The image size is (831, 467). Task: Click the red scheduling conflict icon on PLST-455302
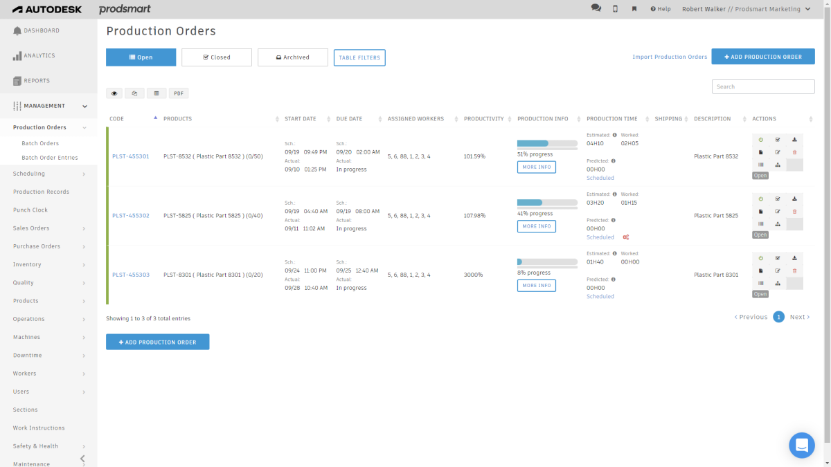(625, 237)
